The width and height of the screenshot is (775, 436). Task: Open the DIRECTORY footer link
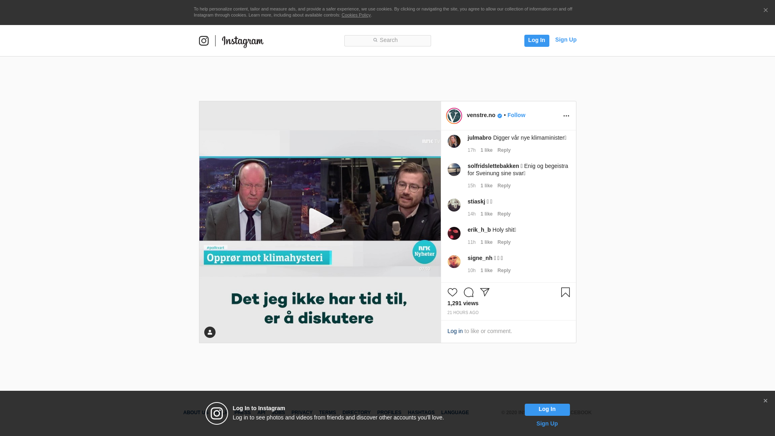[x=356, y=413]
